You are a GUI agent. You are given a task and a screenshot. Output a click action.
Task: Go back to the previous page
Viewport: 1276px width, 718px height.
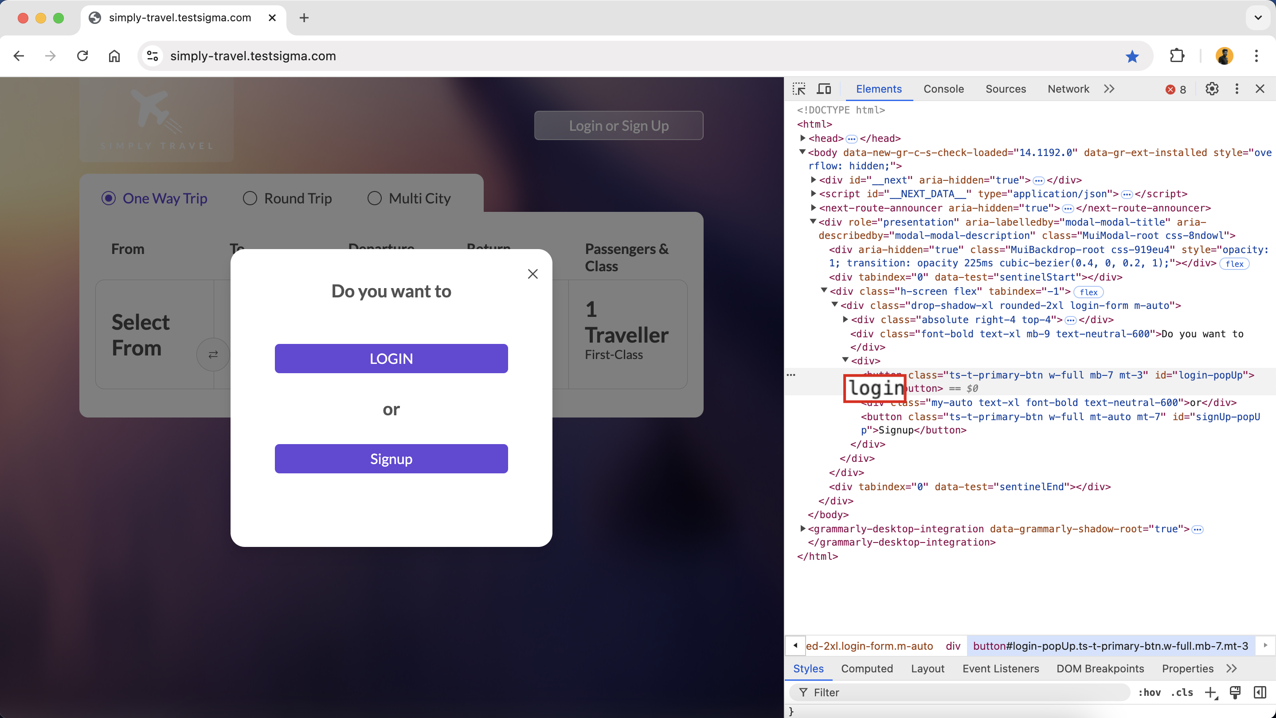click(x=19, y=56)
